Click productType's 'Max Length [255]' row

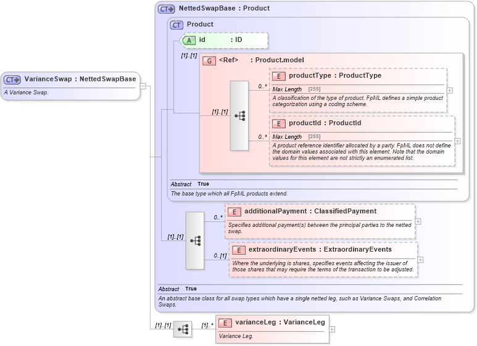(x=296, y=89)
